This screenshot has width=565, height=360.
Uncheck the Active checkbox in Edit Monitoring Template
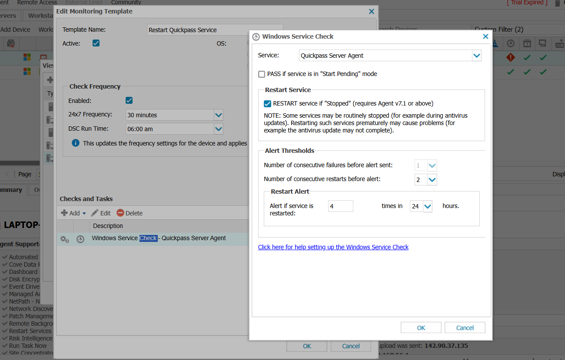point(96,43)
